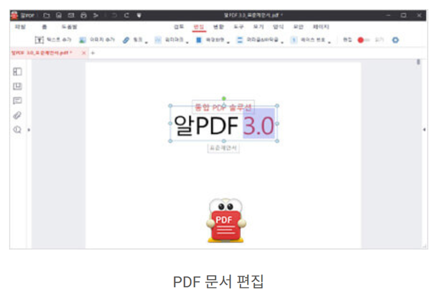Image resolution: width=439 pixels, height=304 pixels.
Task: Switch to the Tools (도구) tab
Action: point(239,27)
